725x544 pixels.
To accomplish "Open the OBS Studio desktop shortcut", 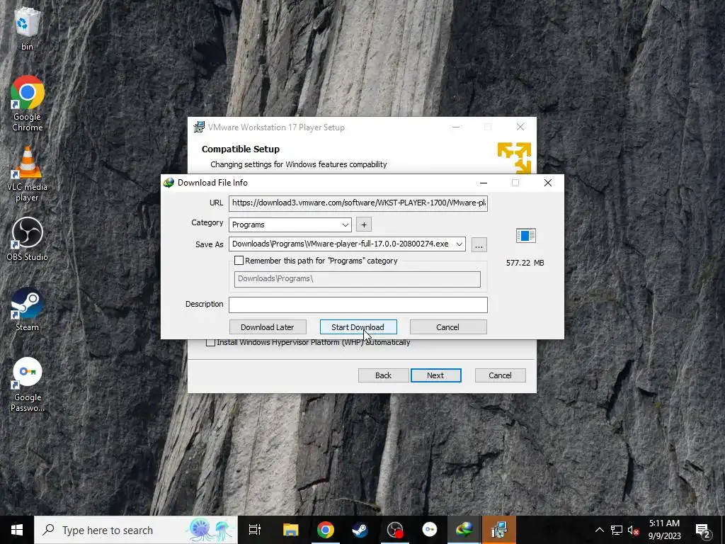I will (28, 239).
